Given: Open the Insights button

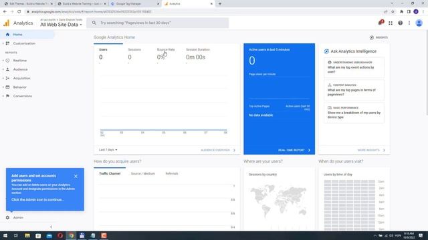Looking at the screenshot, I should (x=379, y=37).
